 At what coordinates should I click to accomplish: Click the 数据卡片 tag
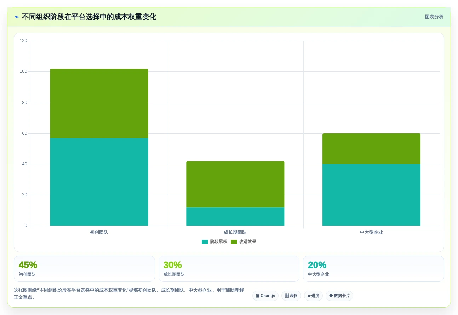pos(339,296)
